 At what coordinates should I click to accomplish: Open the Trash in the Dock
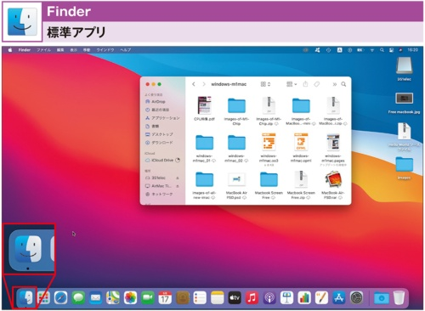(x=399, y=297)
